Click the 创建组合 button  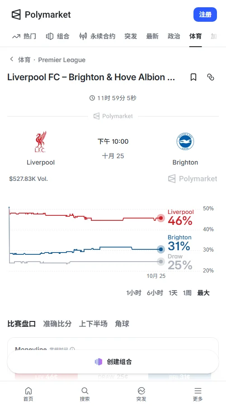(113, 362)
